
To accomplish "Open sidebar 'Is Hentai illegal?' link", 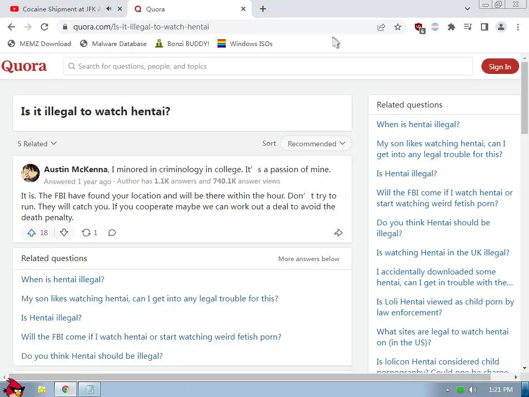I will (407, 174).
